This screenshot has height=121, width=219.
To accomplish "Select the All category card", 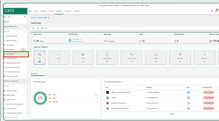I will [40, 58].
